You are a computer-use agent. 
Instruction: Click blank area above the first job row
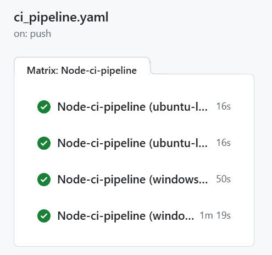point(134,87)
